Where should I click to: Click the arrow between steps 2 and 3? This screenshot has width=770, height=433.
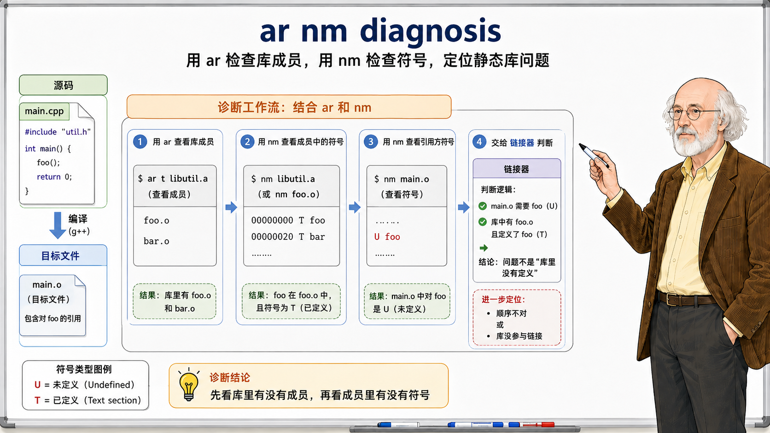click(x=355, y=207)
